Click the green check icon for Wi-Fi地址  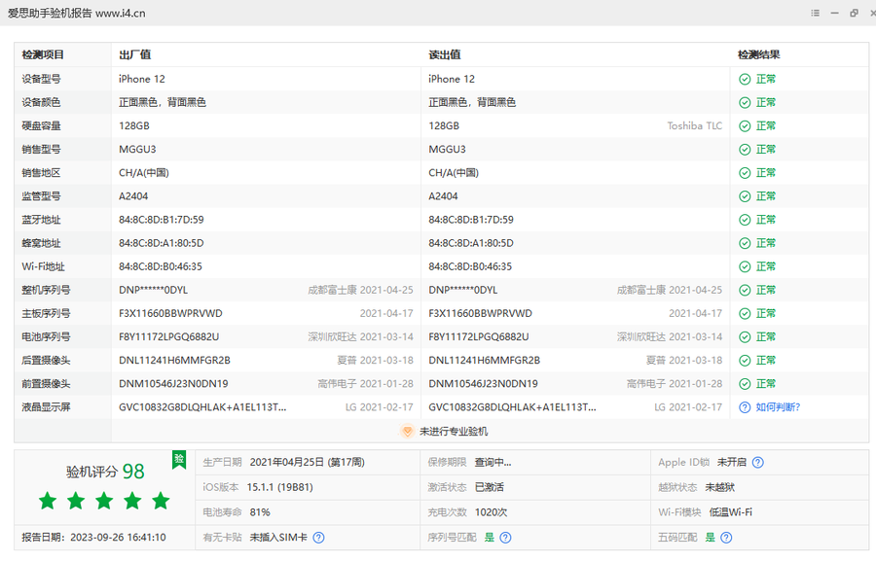745,266
